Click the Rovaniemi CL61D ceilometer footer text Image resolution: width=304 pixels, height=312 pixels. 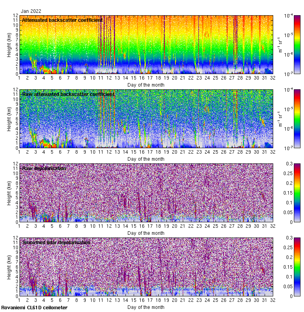(34, 308)
